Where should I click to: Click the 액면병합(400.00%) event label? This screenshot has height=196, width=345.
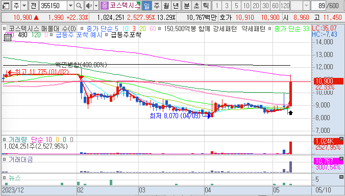81,65
